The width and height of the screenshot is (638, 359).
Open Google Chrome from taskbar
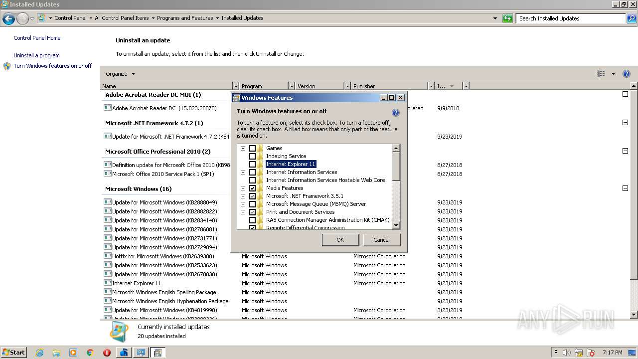tap(90, 353)
